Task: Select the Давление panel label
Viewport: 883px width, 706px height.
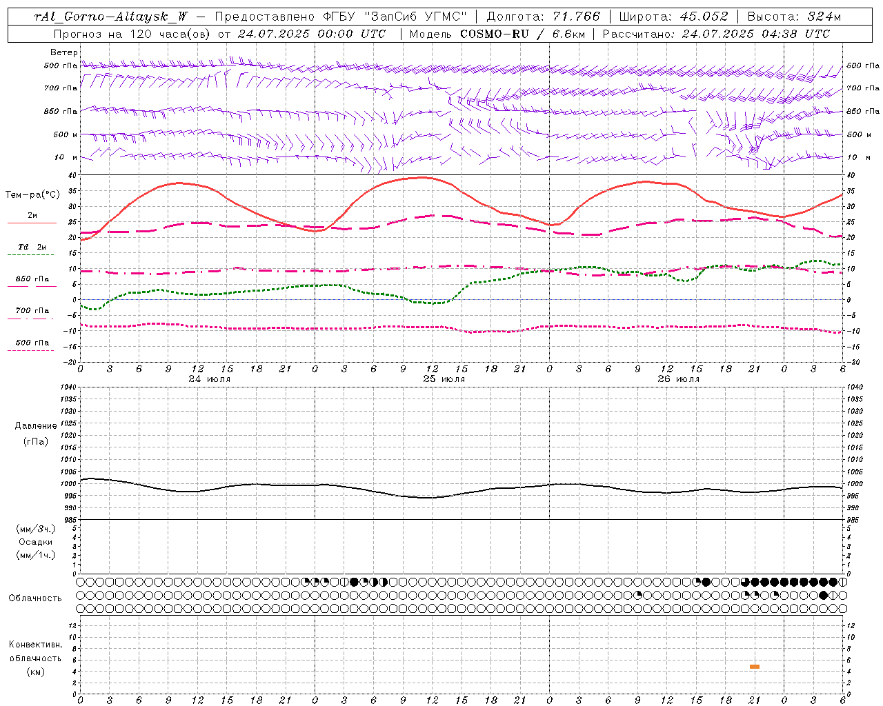Action: coord(36,426)
